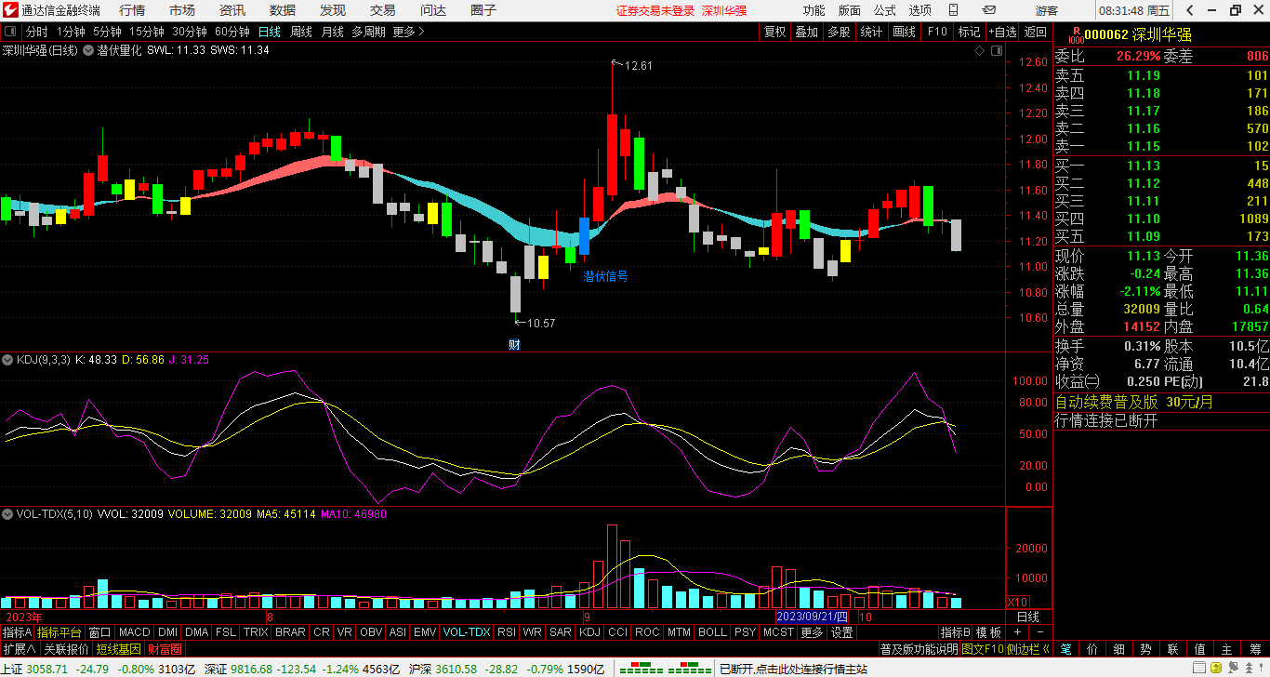Select the 势 trend tab in the side panel

click(1146, 649)
